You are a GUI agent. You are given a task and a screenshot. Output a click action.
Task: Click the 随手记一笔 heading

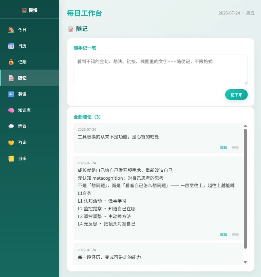[x=85, y=48]
